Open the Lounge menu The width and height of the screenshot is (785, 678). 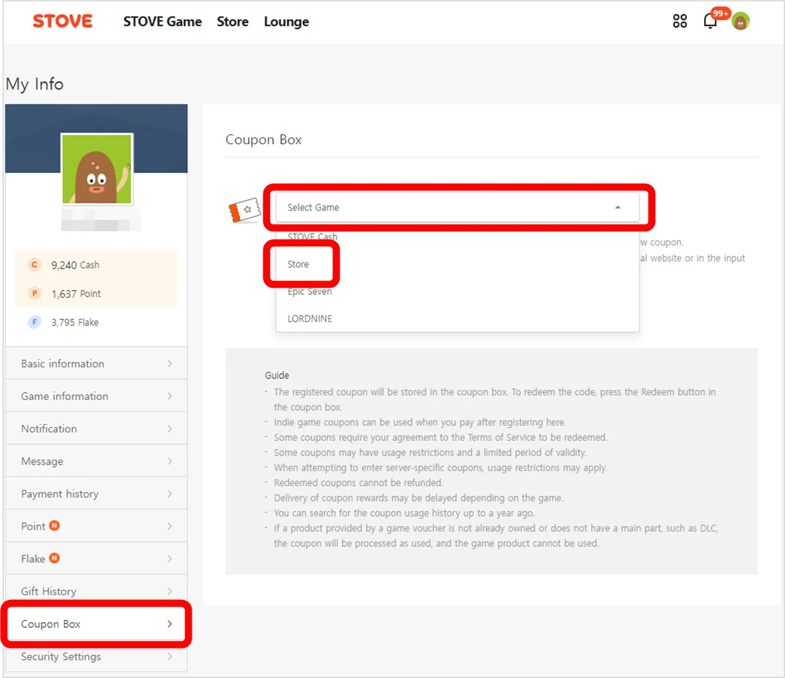pos(286,22)
